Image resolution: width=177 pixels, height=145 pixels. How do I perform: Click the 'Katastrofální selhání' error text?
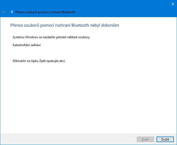[27, 45]
